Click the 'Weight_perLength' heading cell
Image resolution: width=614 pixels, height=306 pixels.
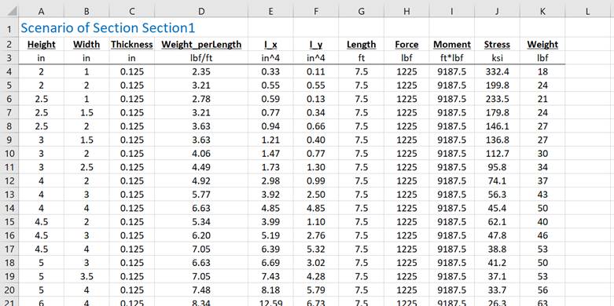201,45
